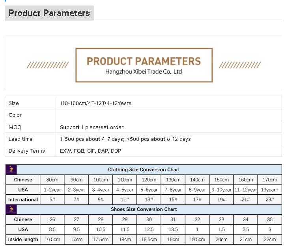Click the 11-12year cell in the USA row
The width and height of the screenshot is (286, 249).
(x=245, y=190)
